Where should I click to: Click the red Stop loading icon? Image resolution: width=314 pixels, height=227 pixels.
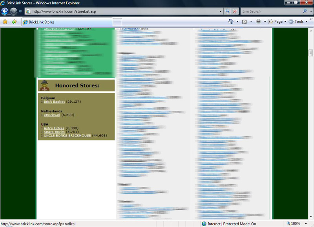pos(235,11)
